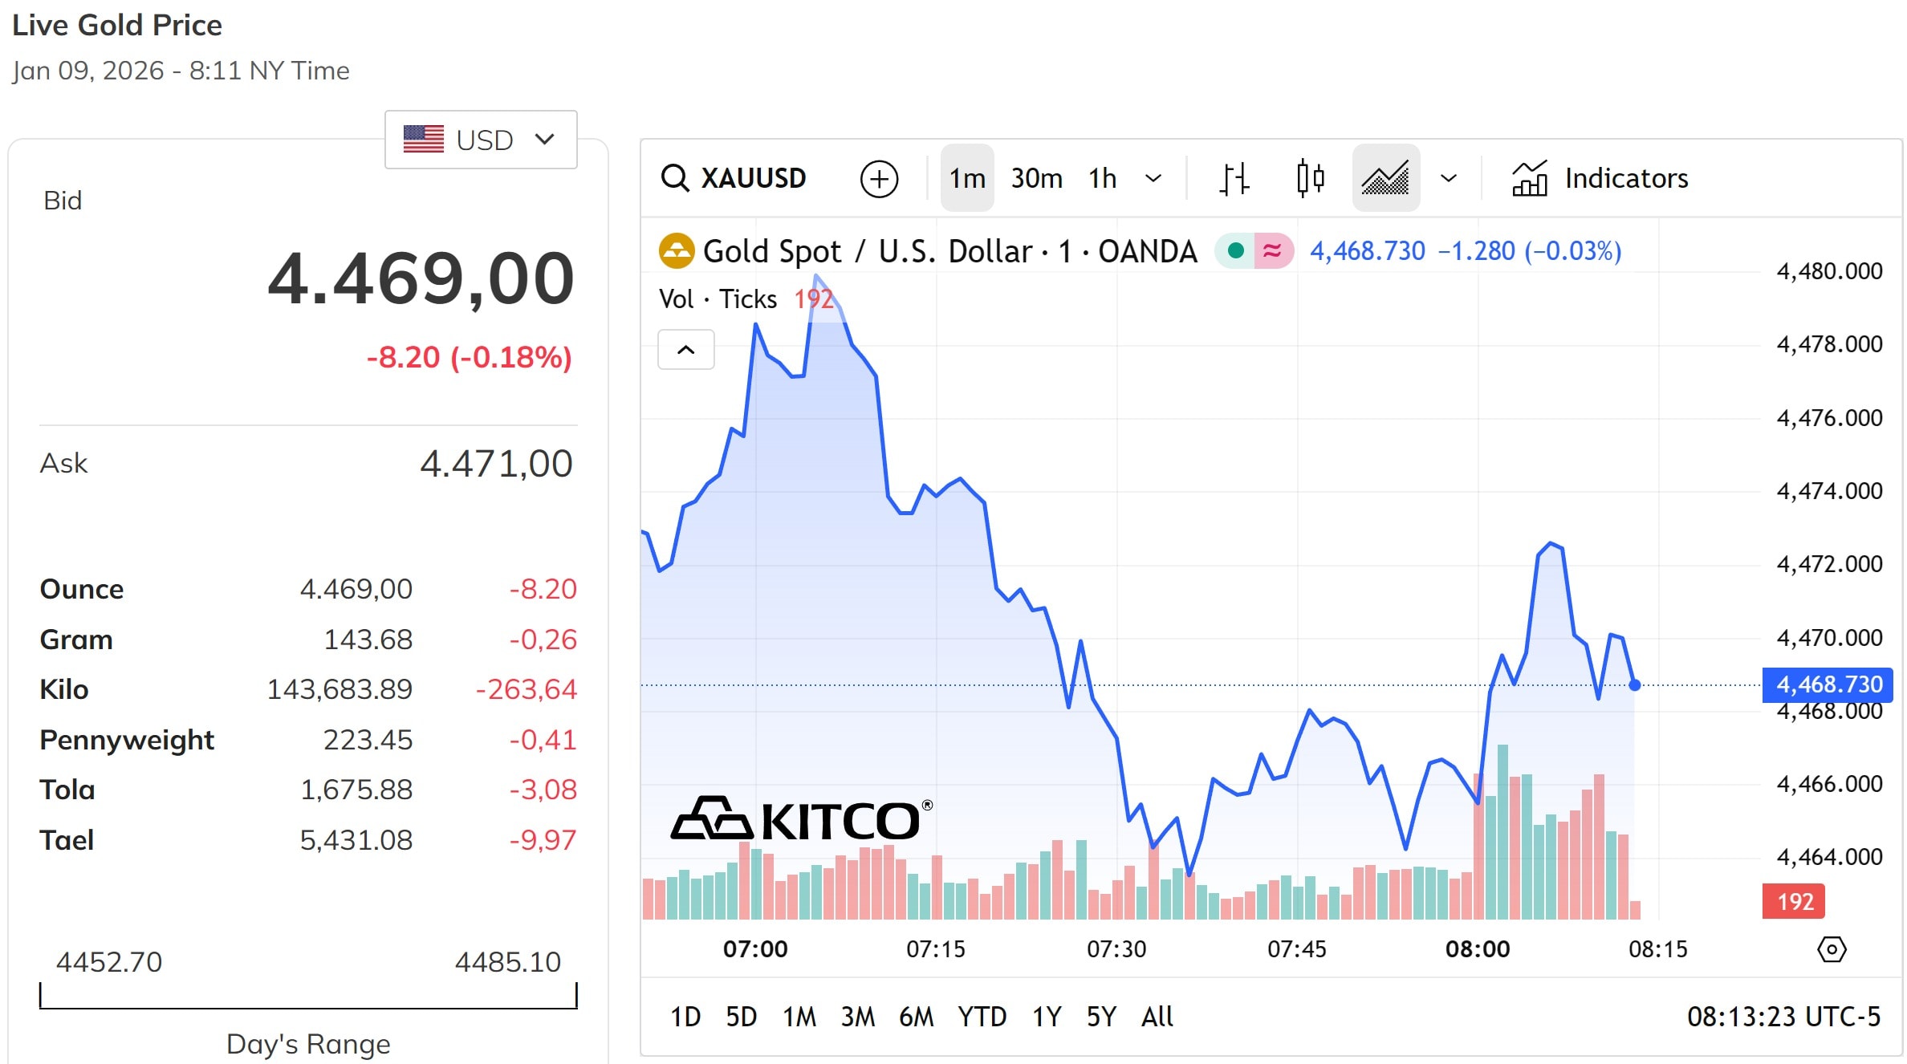Select the YTD timeframe button

coord(982,1016)
